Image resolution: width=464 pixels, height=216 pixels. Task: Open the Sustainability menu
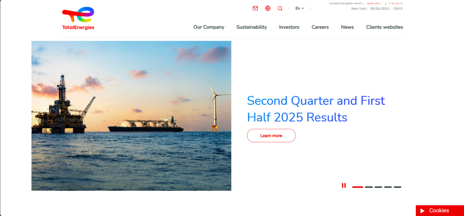point(251,27)
